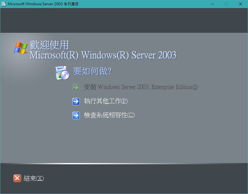Viewport: 248px width, 194px height.
Task: Click the green arrow icon beside 安裝 Windows Server 2003
Action: [x=76, y=87]
